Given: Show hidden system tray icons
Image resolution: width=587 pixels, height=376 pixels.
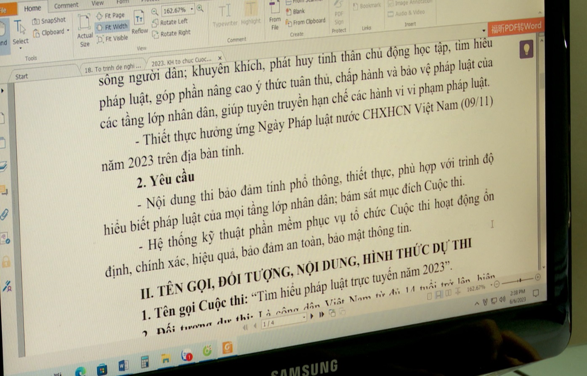Looking at the screenshot, I should pos(477,303).
